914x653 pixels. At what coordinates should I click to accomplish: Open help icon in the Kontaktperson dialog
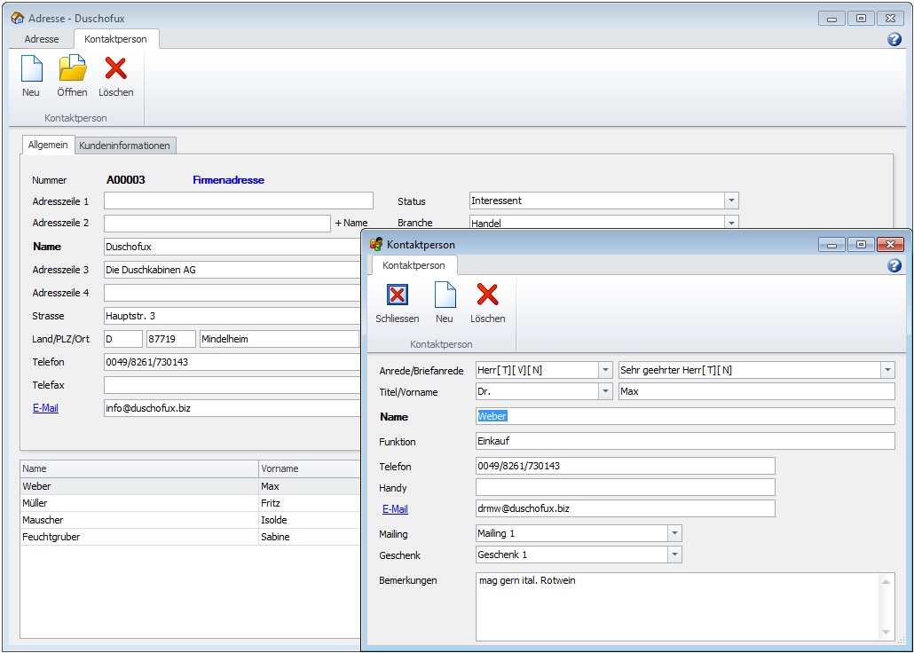coord(894,265)
